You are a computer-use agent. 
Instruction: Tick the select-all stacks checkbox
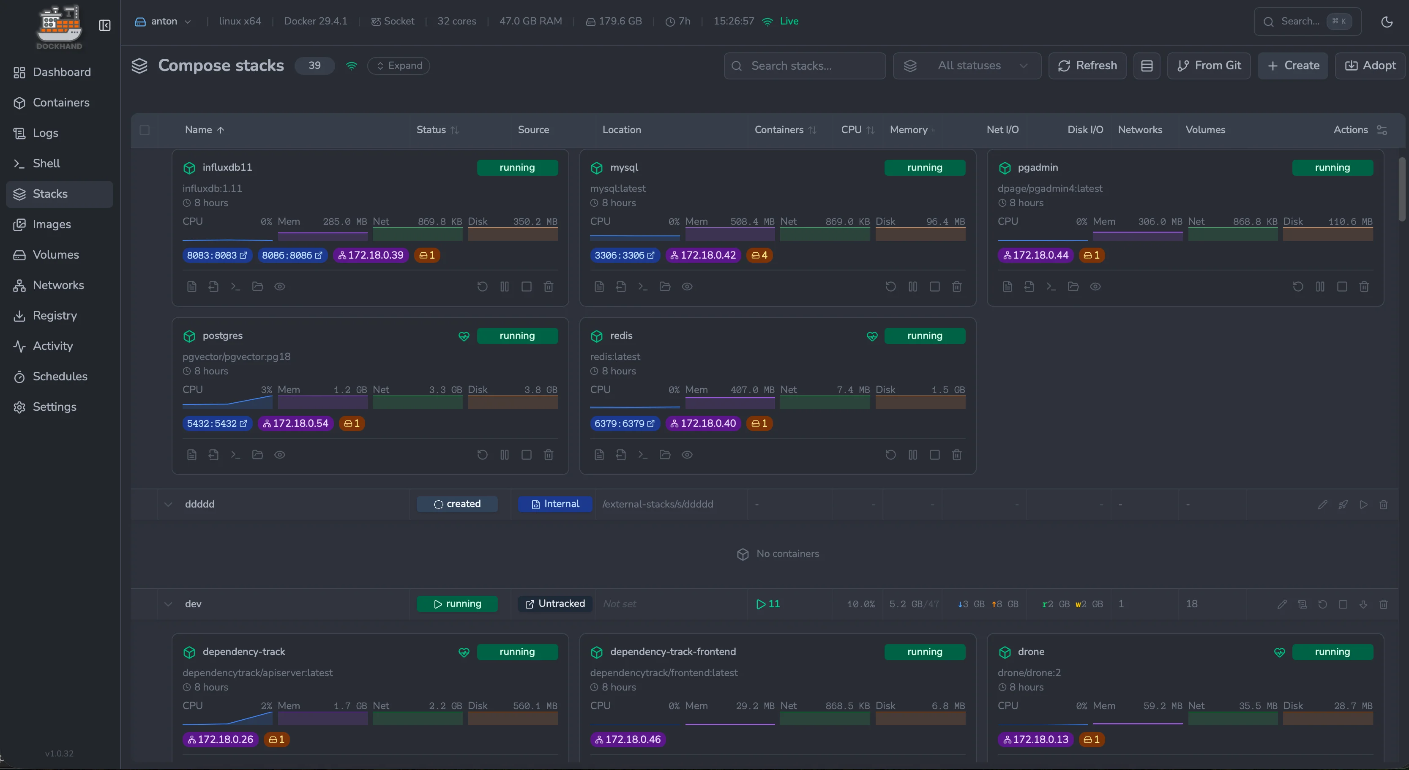tap(145, 130)
